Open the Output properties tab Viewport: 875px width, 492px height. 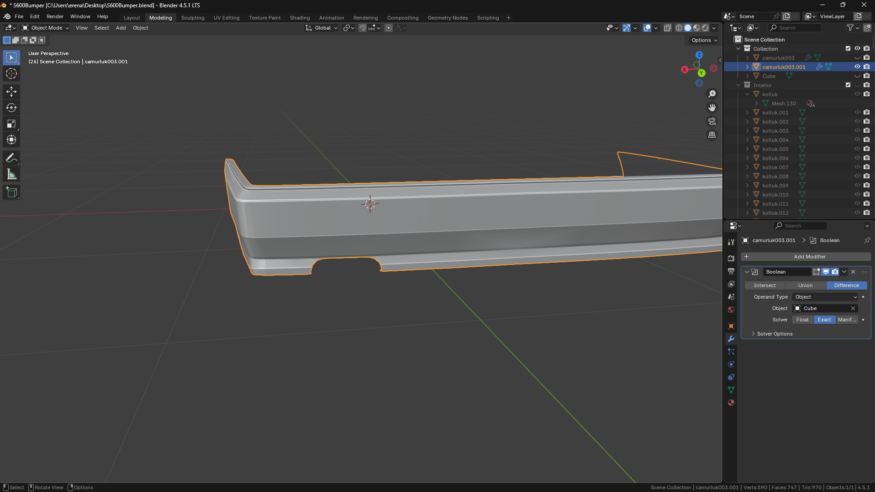(731, 271)
